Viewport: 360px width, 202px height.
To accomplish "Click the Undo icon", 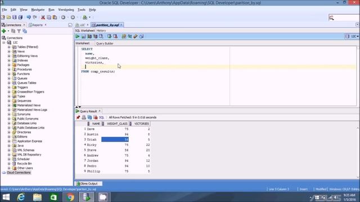I will (x=29, y=17).
